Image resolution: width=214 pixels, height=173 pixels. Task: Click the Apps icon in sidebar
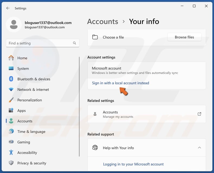(11, 110)
